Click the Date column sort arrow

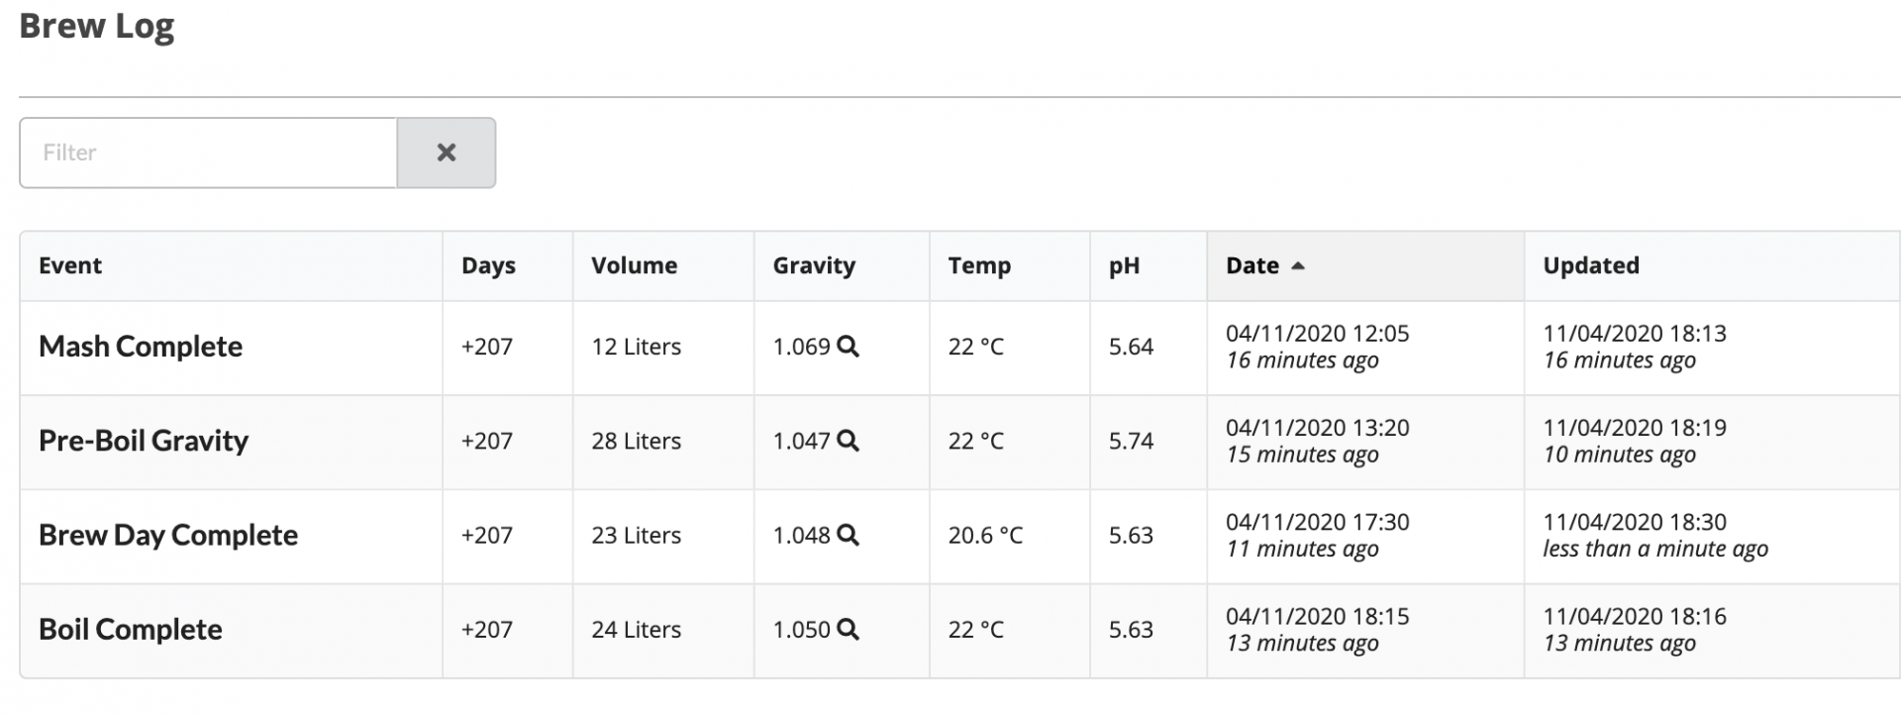[x=1298, y=265]
